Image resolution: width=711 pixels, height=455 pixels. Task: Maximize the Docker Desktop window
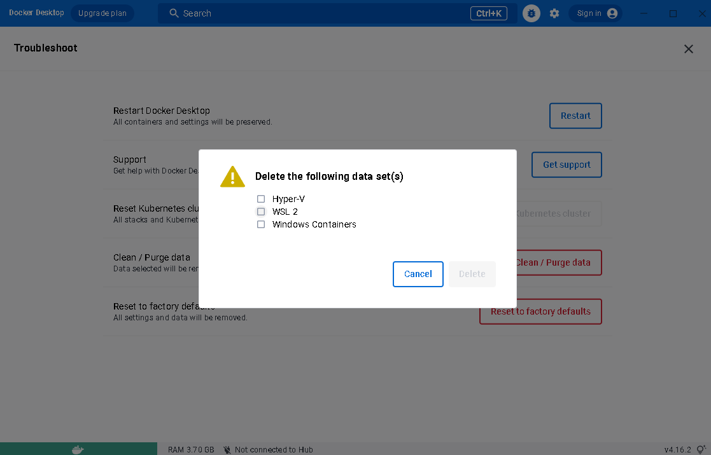click(673, 13)
